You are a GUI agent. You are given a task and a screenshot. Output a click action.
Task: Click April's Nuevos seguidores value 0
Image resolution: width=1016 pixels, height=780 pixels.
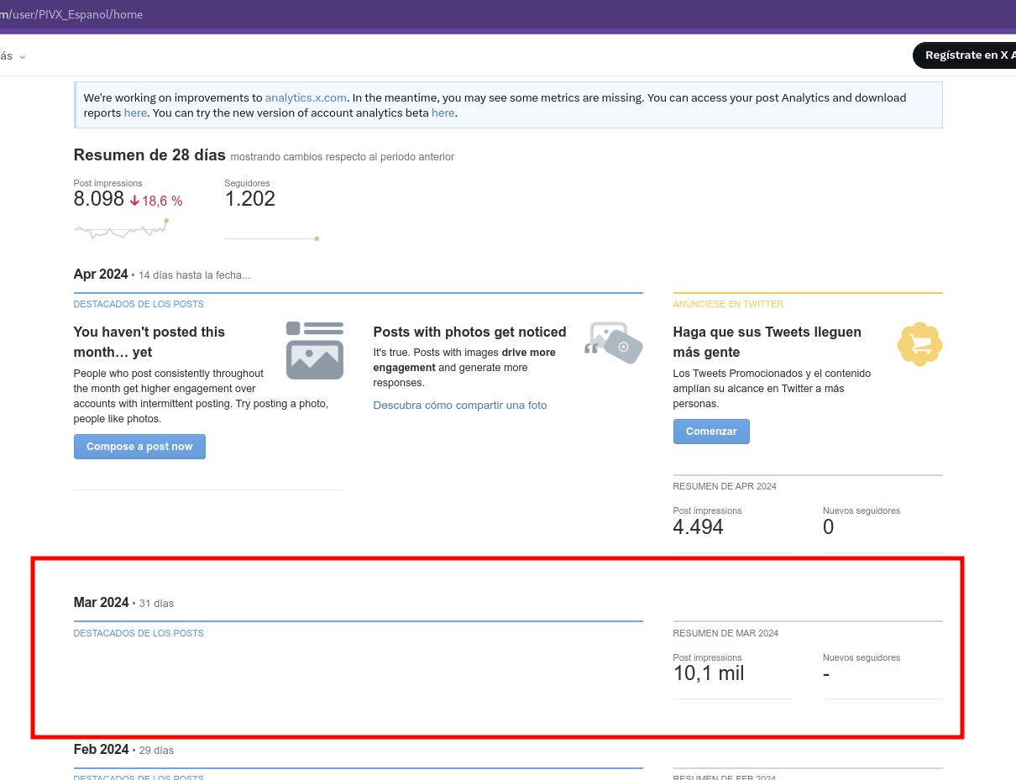pos(829,526)
